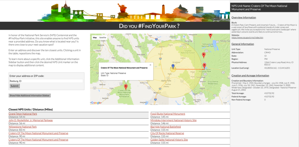Click the Total Acreage value 410732.92
Image resolution: width=299 pixels, height=147 pixels.
tap(269, 93)
